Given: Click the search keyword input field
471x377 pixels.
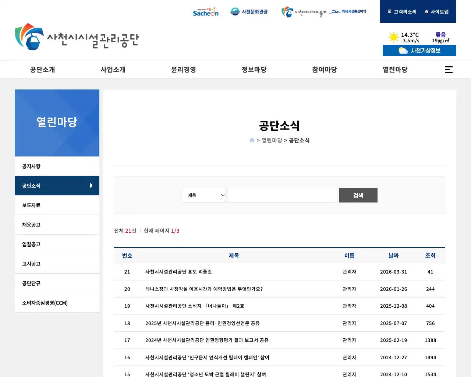Looking at the screenshot, I should [x=283, y=195].
